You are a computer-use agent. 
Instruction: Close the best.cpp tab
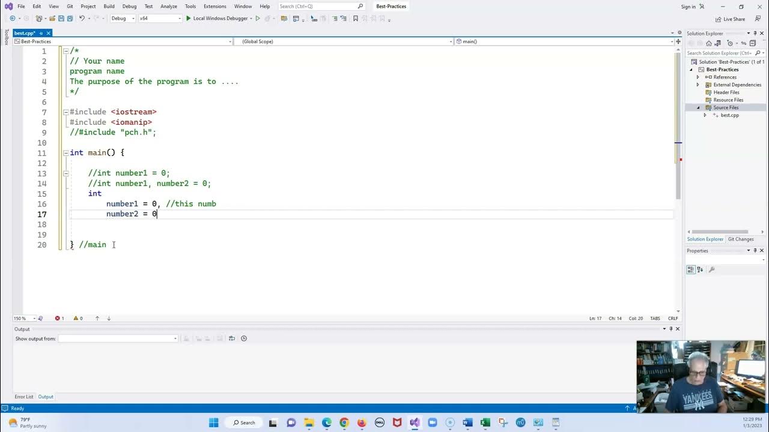(x=49, y=33)
